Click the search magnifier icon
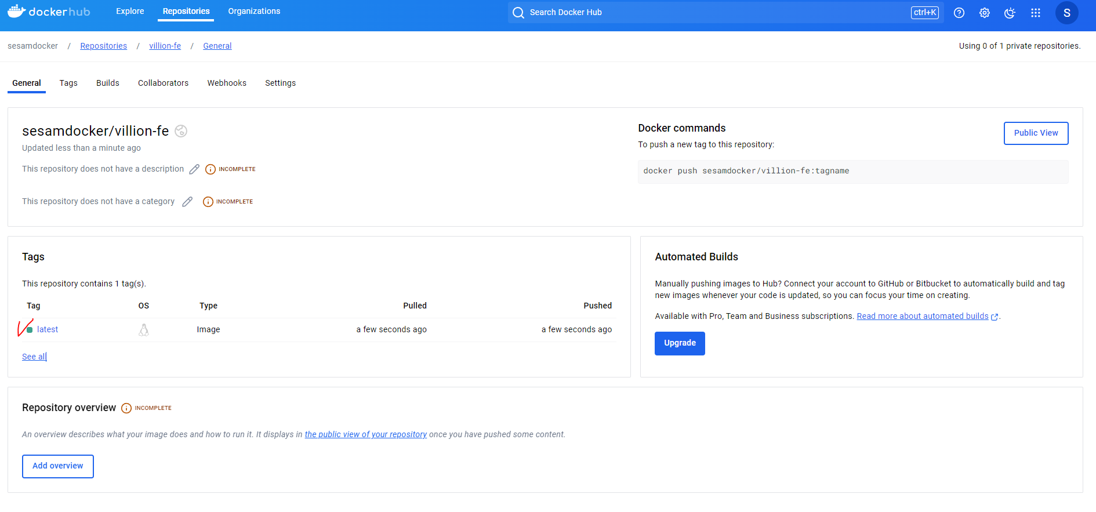The width and height of the screenshot is (1096, 512). click(518, 13)
